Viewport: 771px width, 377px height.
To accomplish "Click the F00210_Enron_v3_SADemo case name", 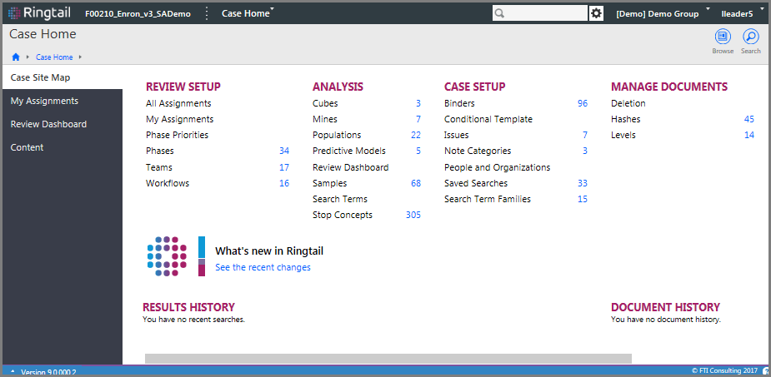I will (x=138, y=14).
